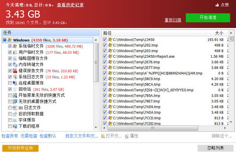The height and width of the screenshot is (154, 236).
Task: Click 检查默认 link
Action: click(48, 136)
